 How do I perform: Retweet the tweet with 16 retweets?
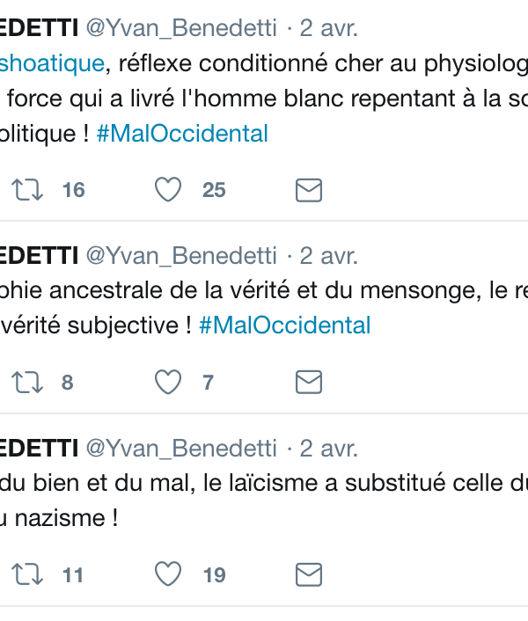[29, 190]
